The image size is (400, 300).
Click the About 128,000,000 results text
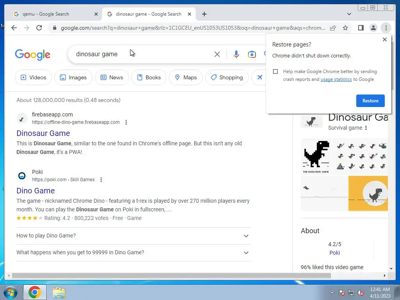(x=68, y=100)
